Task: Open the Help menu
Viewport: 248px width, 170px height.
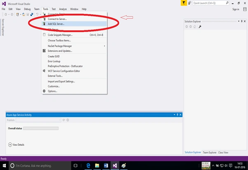Action: coord(84,9)
